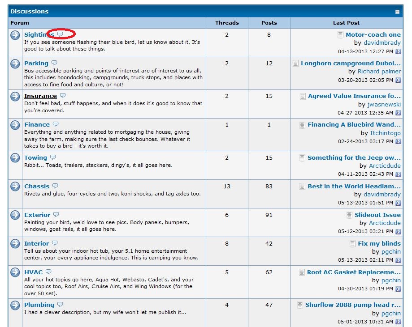Go to last post arrow for Chassis

click(398, 203)
